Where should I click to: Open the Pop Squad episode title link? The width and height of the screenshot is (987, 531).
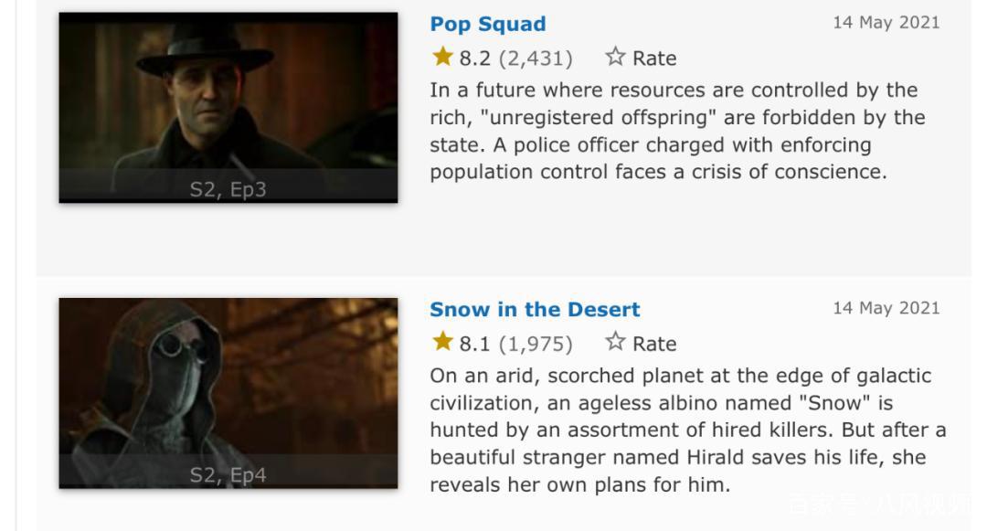pyautogui.click(x=487, y=24)
